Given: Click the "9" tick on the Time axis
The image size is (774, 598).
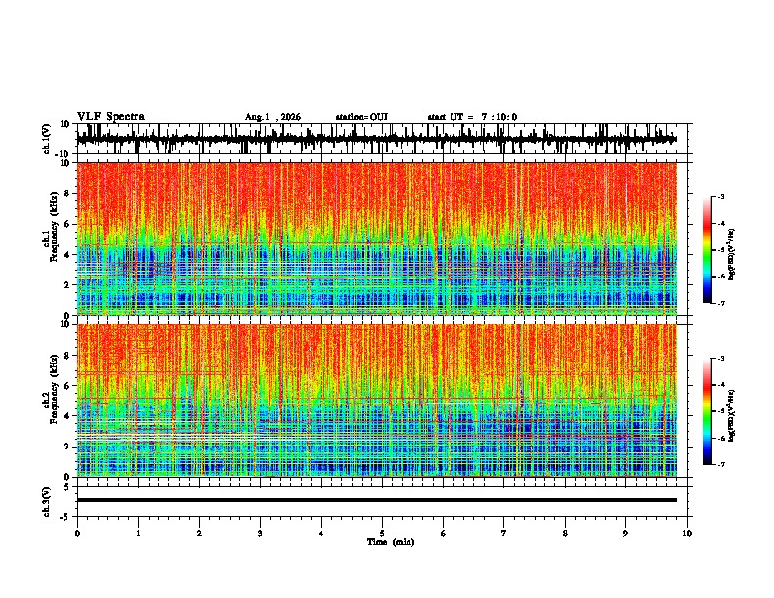Looking at the screenshot, I should click(x=625, y=534).
